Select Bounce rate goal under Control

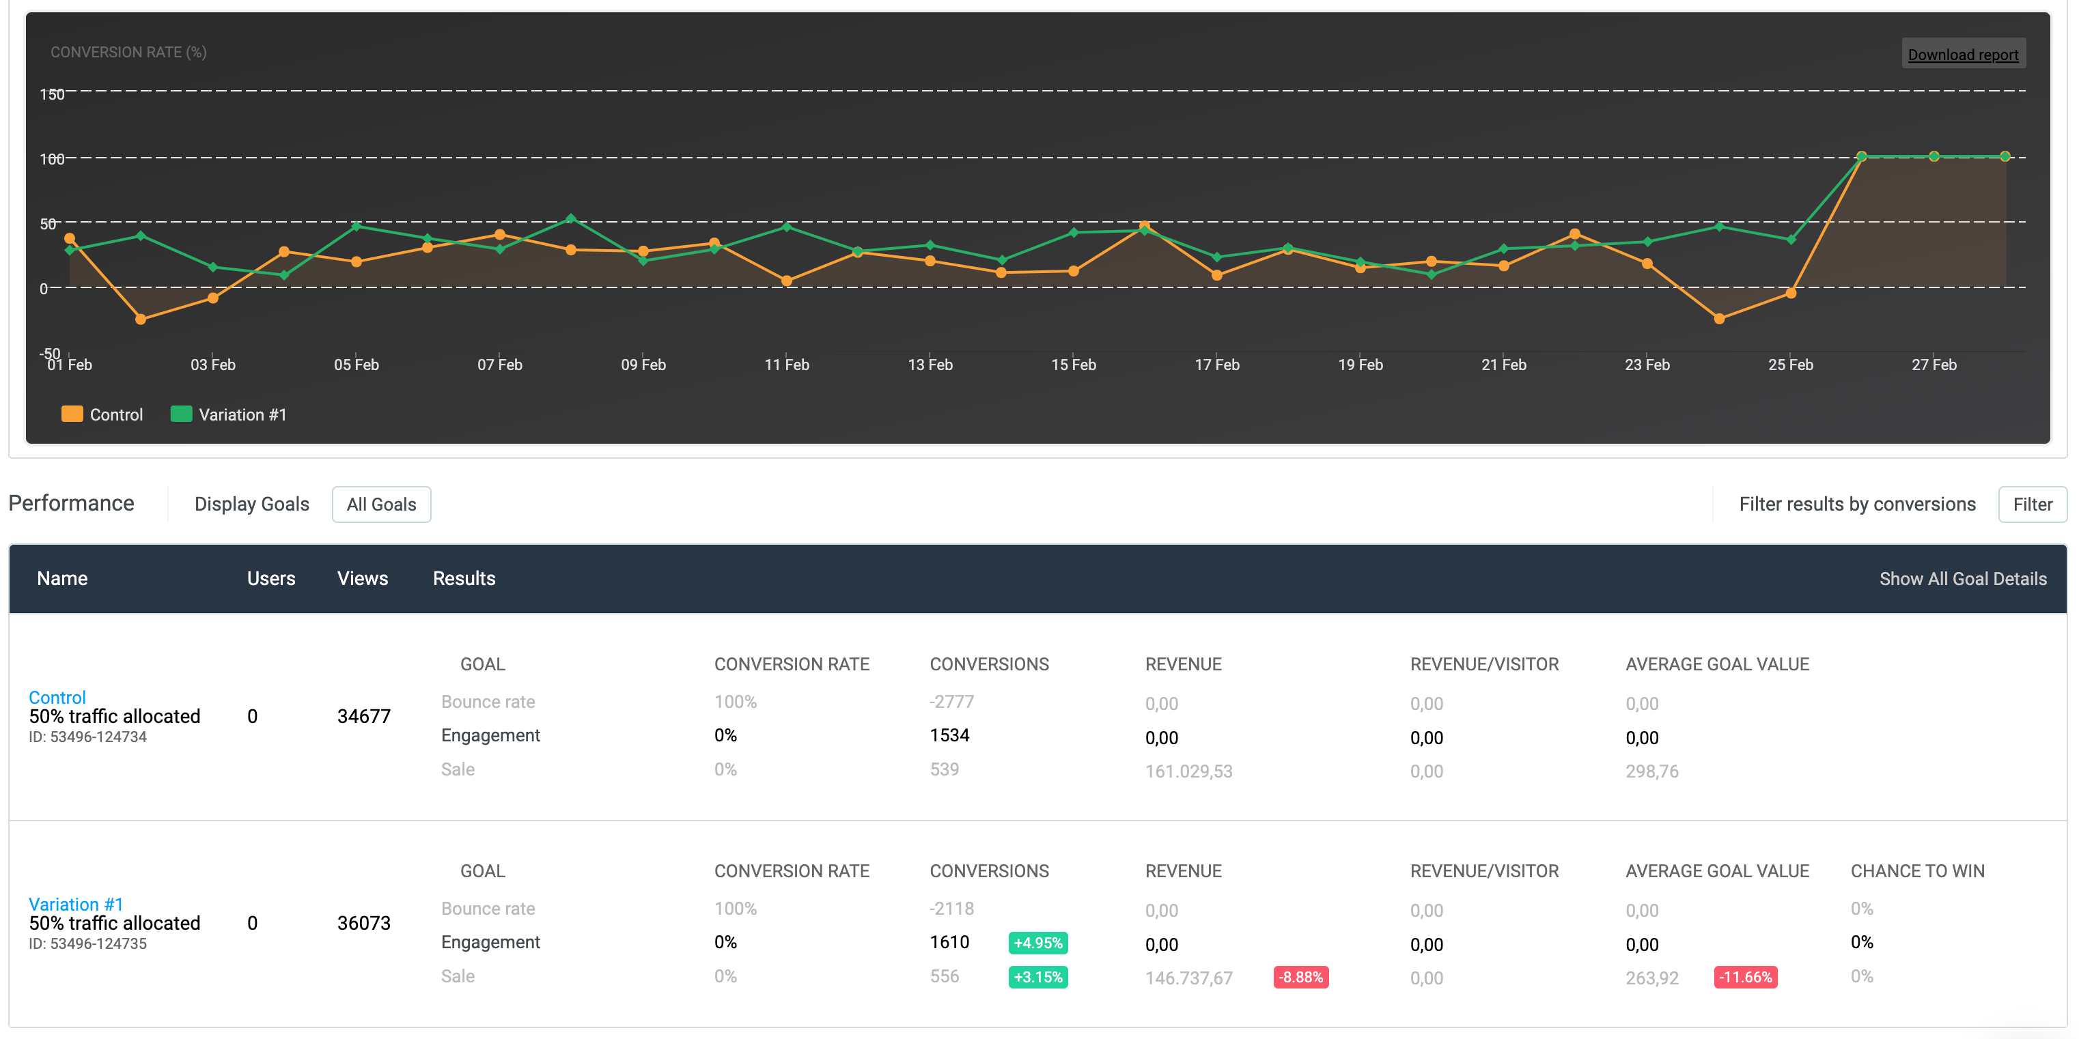point(488,702)
